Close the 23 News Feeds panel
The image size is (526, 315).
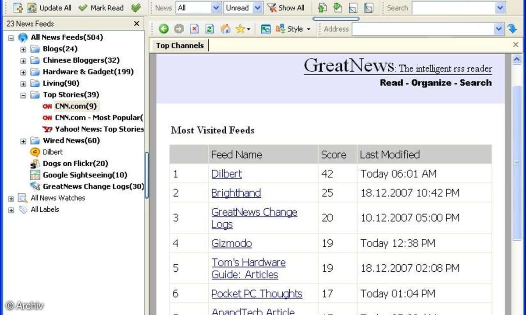pos(137,24)
